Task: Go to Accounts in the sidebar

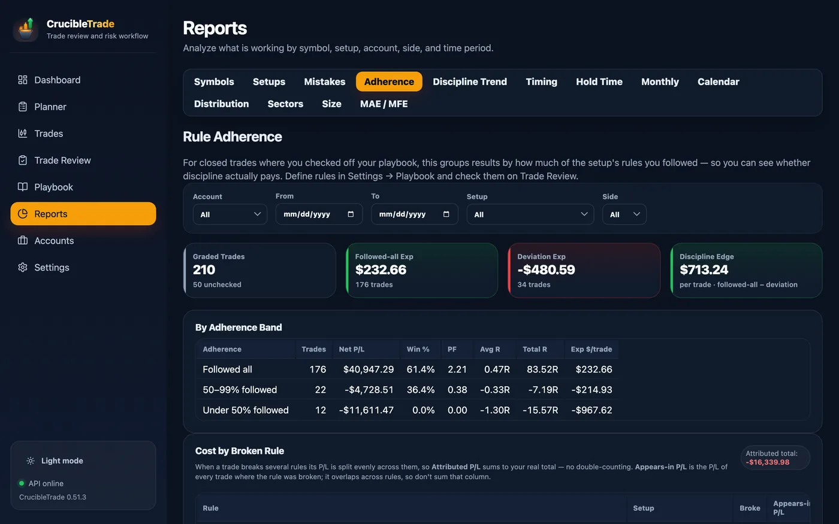Action: (x=83, y=240)
